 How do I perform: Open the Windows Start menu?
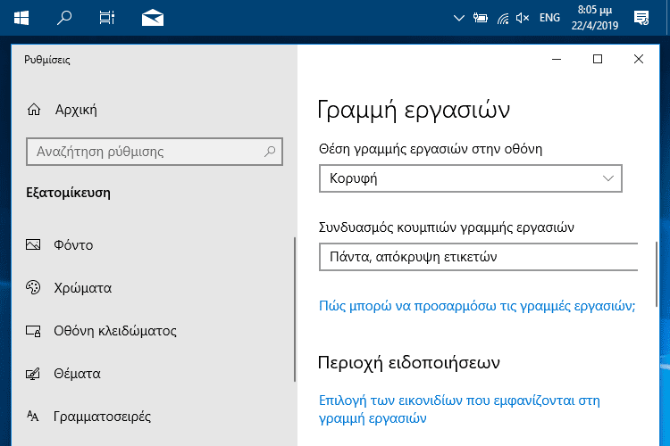tap(21, 18)
